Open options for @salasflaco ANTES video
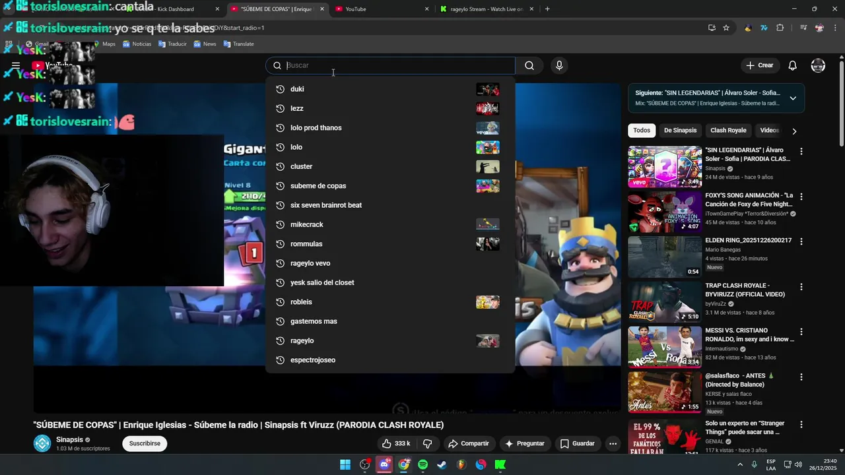The width and height of the screenshot is (845, 475). click(x=801, y=377)
